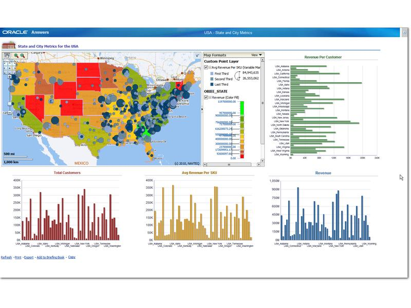Select the pan hand tool on map
Image resolution: width=411 pixels, height=308 pixels.
[7, 55]
